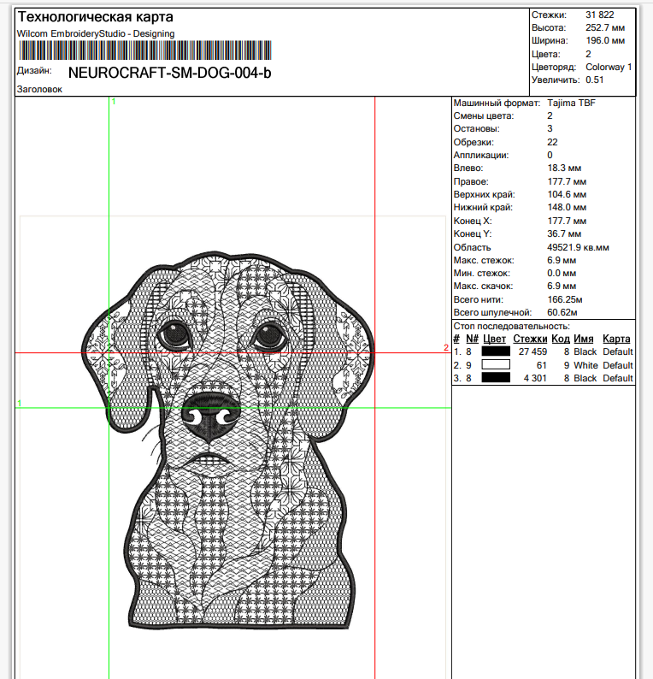The image size is (653, 679).
Task: Click the 'Стежки' column header
Action: point(530,339)
